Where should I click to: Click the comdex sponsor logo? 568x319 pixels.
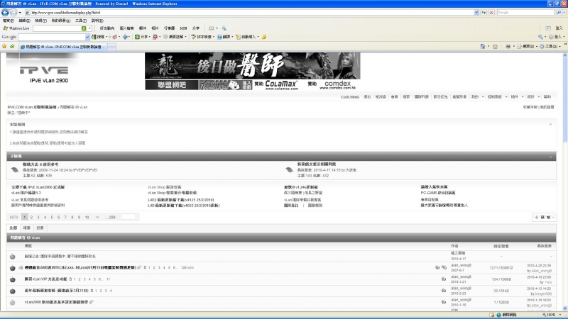click(338, 85)
